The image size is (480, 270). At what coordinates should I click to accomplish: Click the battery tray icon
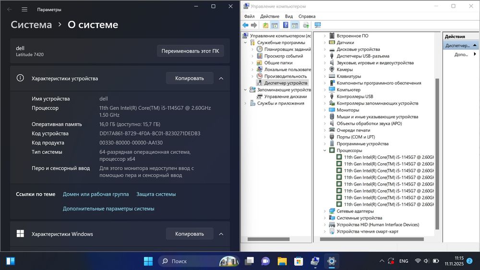436,261
